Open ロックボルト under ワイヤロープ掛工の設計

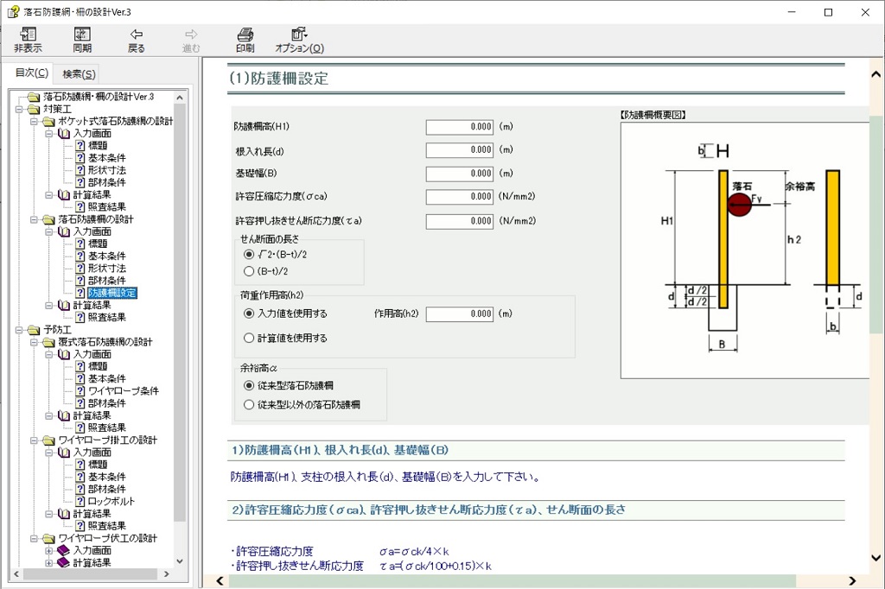click(x=111, y=502)
